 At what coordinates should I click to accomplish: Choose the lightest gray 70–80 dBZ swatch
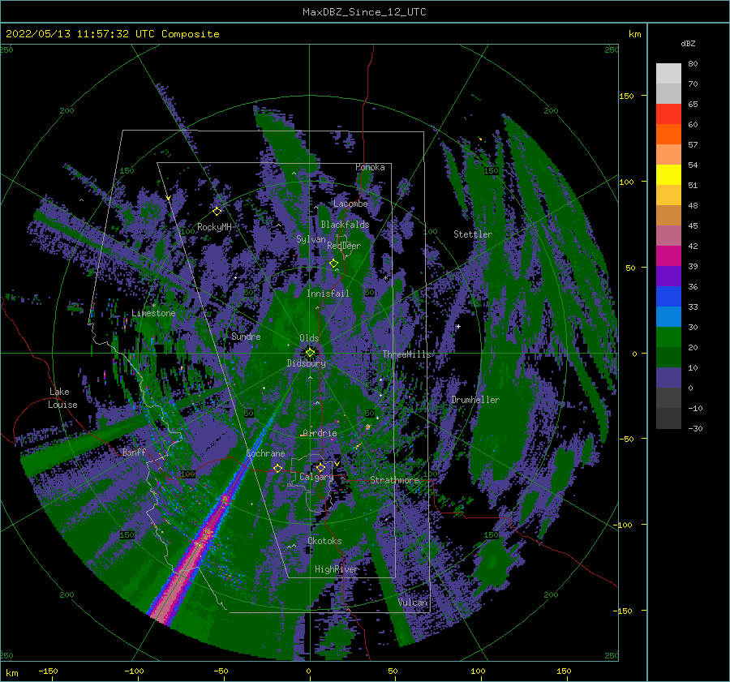tap(668, 74)
